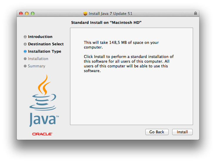Click the green zoom window button

[33, 14]
